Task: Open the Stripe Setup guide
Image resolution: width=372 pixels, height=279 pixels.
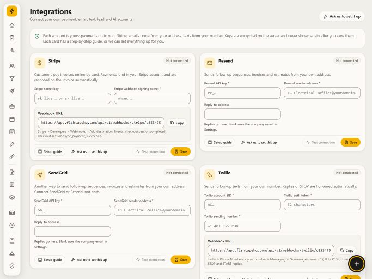Action: [50, 151]
